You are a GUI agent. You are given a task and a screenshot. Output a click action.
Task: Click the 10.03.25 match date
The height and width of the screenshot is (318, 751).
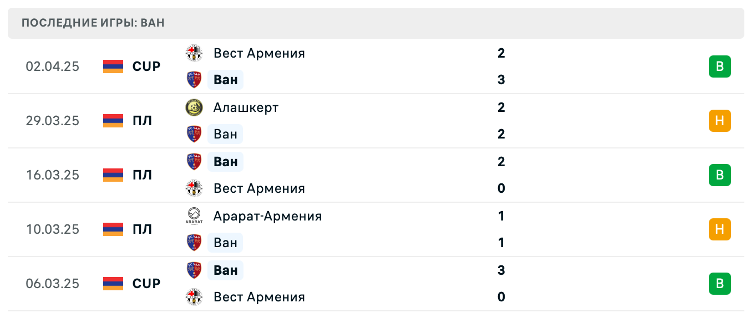53,229
